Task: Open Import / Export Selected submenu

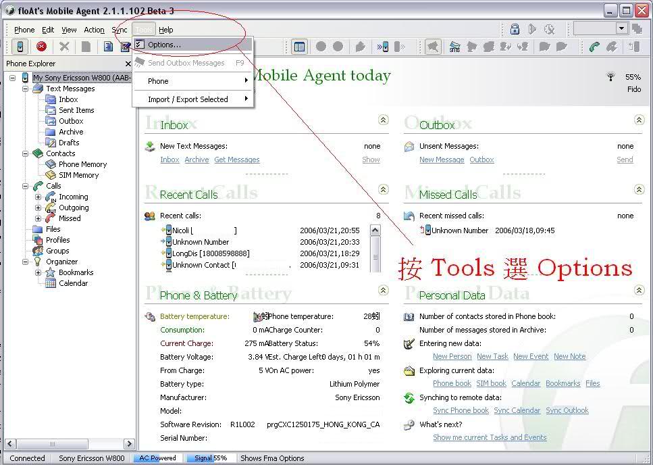Action: [193, 99]
